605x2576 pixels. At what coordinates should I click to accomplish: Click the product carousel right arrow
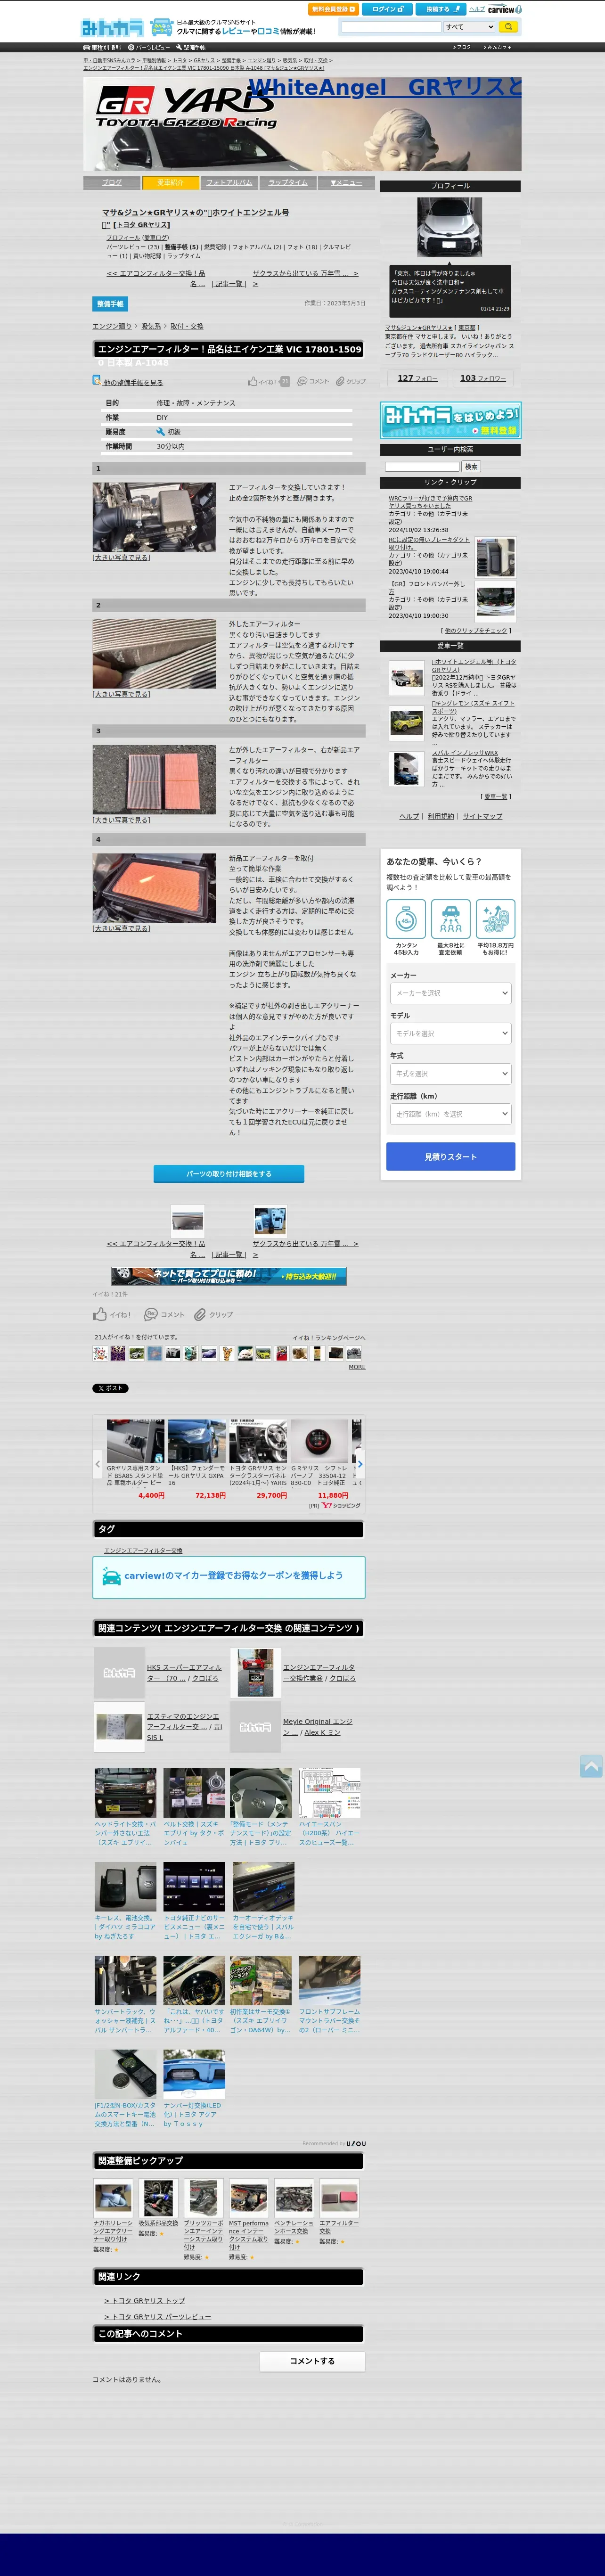tap(359, 1463)
